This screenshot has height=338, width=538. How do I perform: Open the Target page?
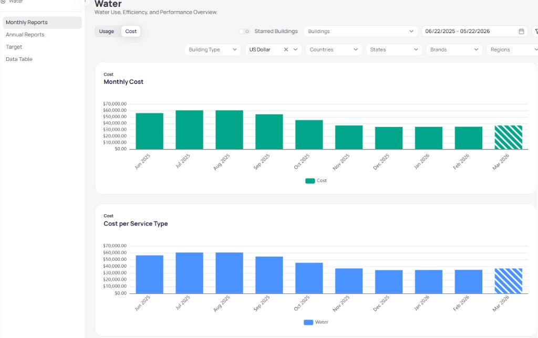pyautogui.click(x=14, y=47)
